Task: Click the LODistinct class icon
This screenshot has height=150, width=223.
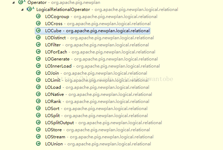Action: 38,37
